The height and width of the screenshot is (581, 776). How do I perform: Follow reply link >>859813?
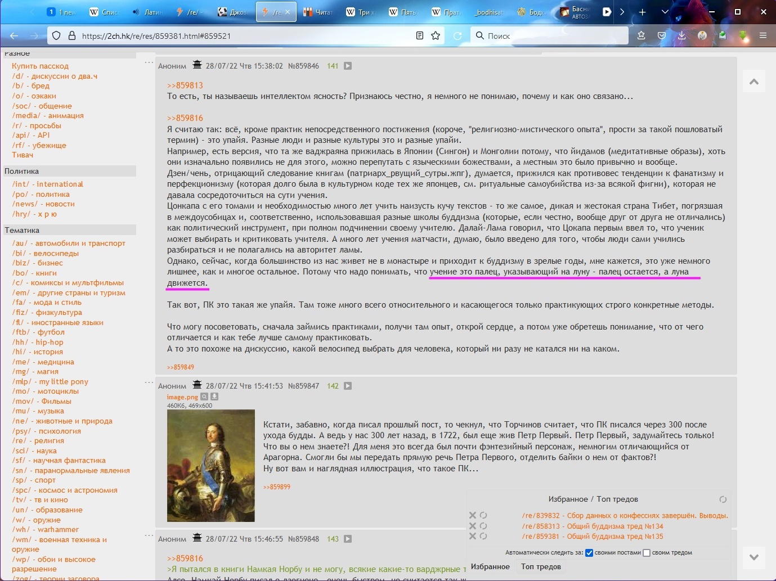pyautogui.click(x=185, y=85)
